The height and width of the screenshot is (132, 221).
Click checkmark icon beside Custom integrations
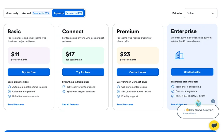click(173, 91)
